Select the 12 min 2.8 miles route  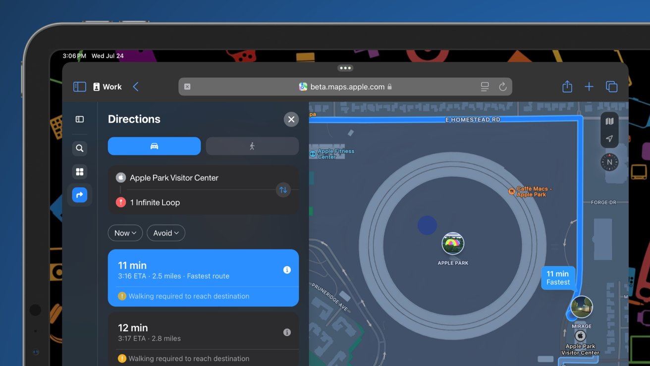tap(203, 339)
